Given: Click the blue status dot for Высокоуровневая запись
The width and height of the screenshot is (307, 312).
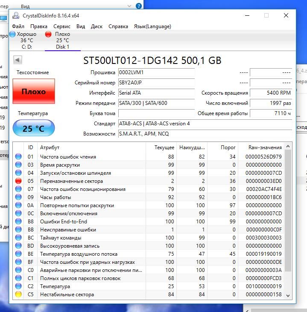Looking at the screenshot, I should pos(18,246).
